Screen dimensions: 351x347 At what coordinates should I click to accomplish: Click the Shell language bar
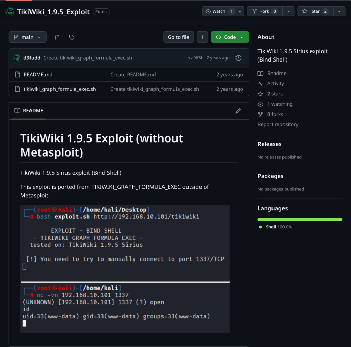(x=300, y=220)
